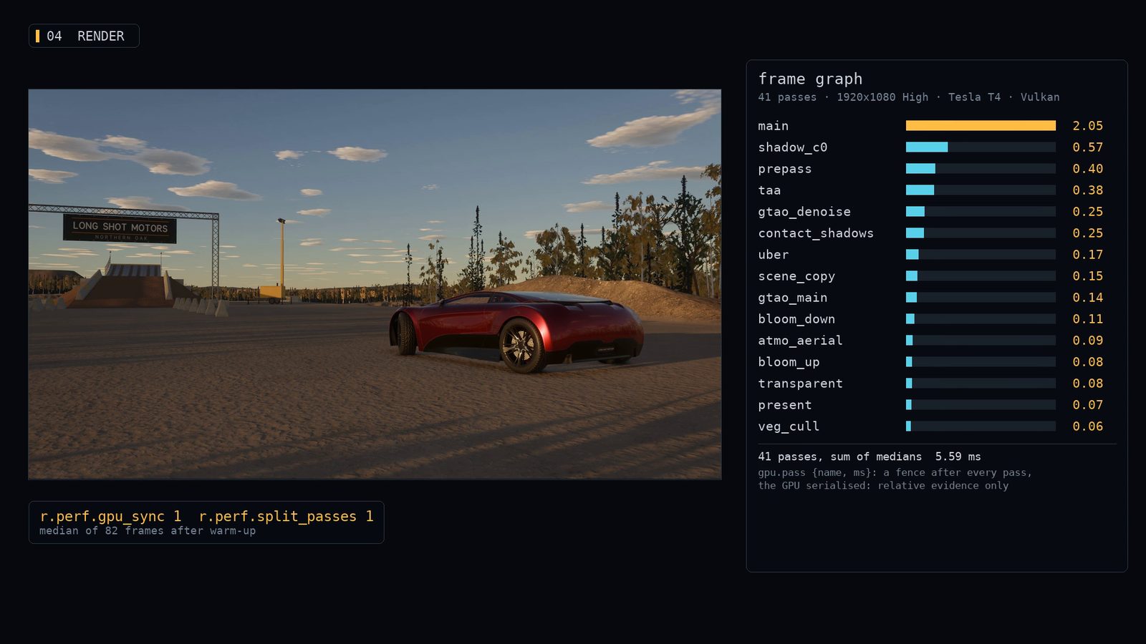Click 'median of 82 frames after warm-up' note
1146x644 pixels.
(148, 531)
